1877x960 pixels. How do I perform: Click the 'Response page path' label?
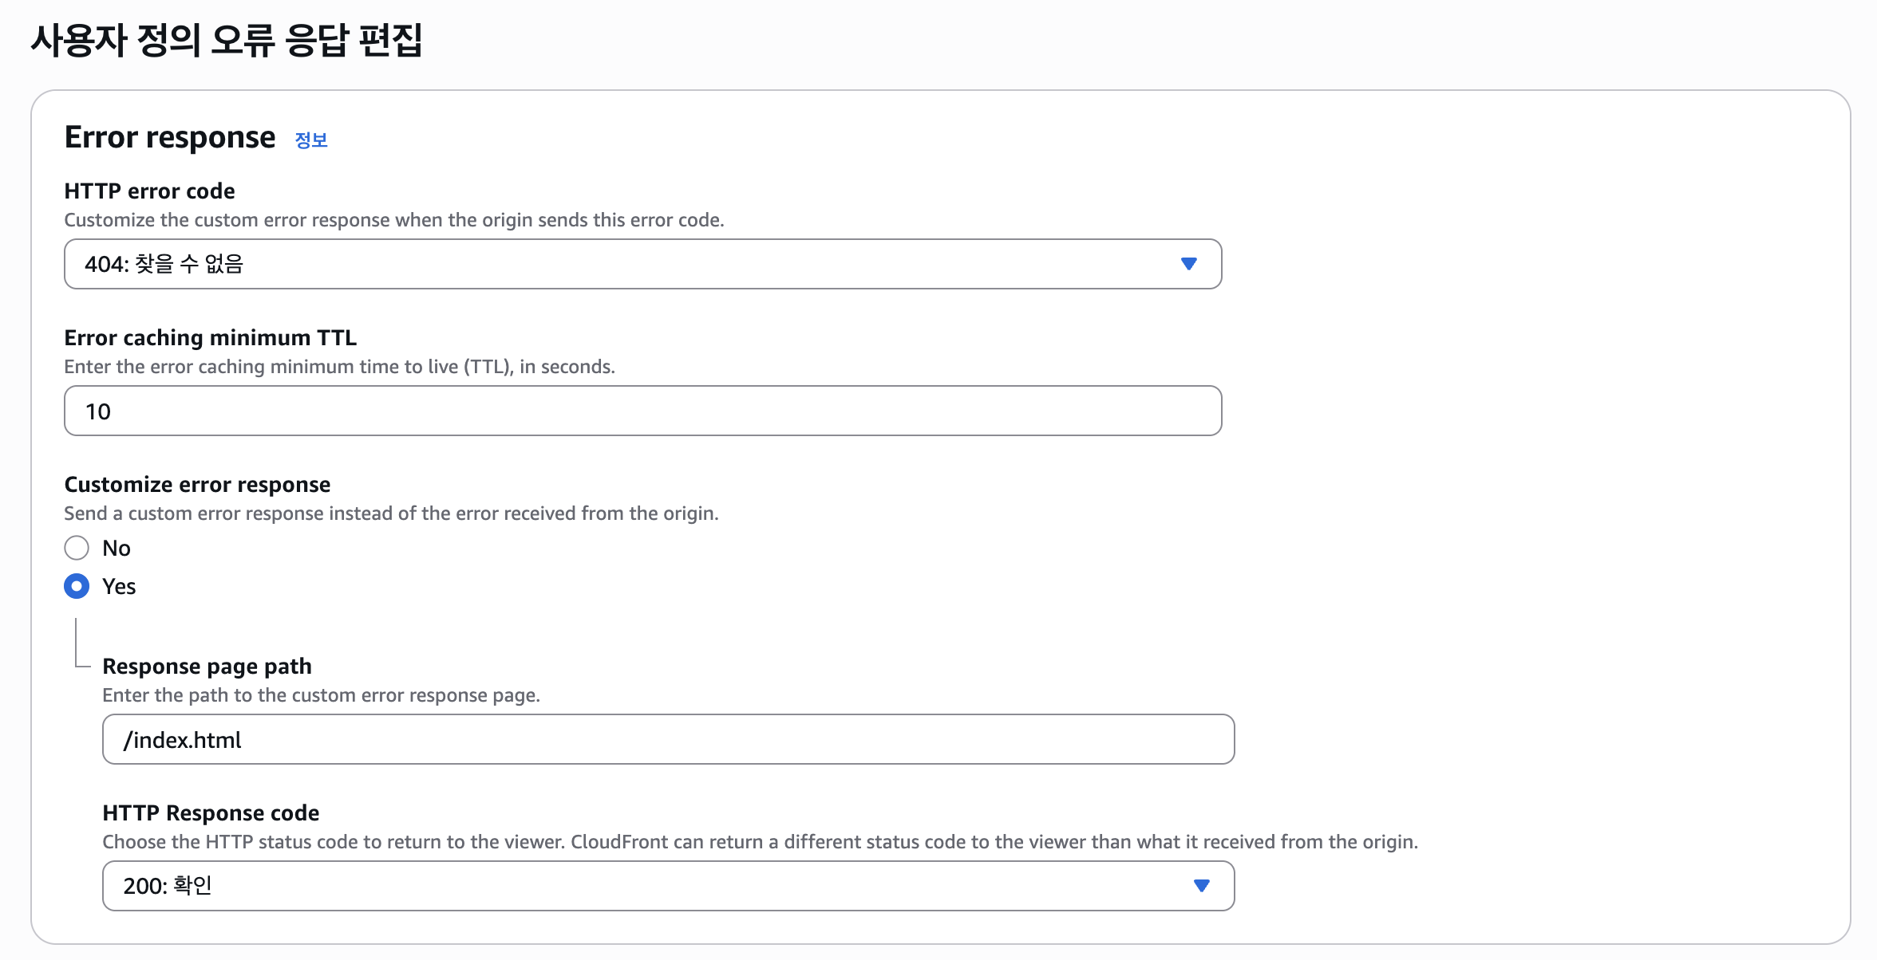click(207, 667)
